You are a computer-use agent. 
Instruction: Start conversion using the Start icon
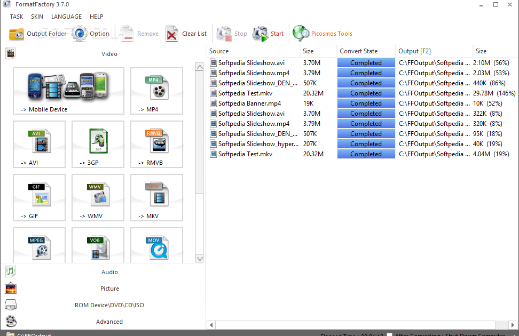pyautogui.click(x=260, y=34)
